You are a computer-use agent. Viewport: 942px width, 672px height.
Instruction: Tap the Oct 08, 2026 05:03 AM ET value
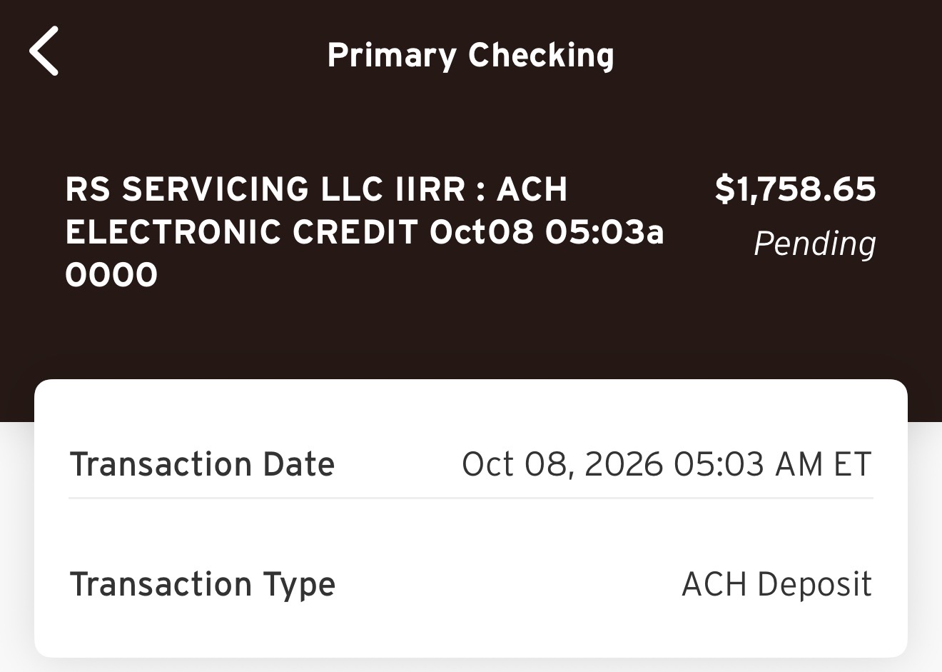click(x=667, y=465)
